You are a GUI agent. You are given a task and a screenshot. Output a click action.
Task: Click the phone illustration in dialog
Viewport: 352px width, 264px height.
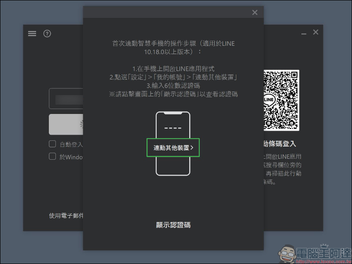click(173, 143)
